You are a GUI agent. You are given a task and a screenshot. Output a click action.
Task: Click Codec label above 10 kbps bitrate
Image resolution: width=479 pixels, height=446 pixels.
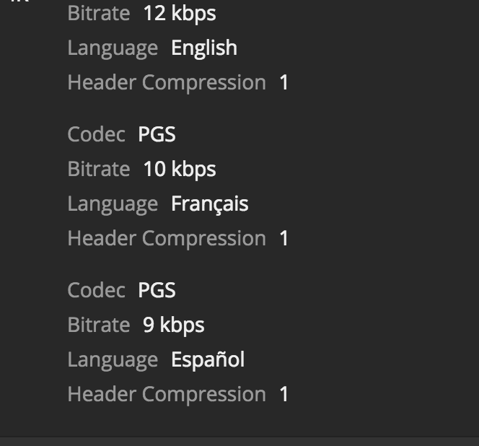[95, 135]
